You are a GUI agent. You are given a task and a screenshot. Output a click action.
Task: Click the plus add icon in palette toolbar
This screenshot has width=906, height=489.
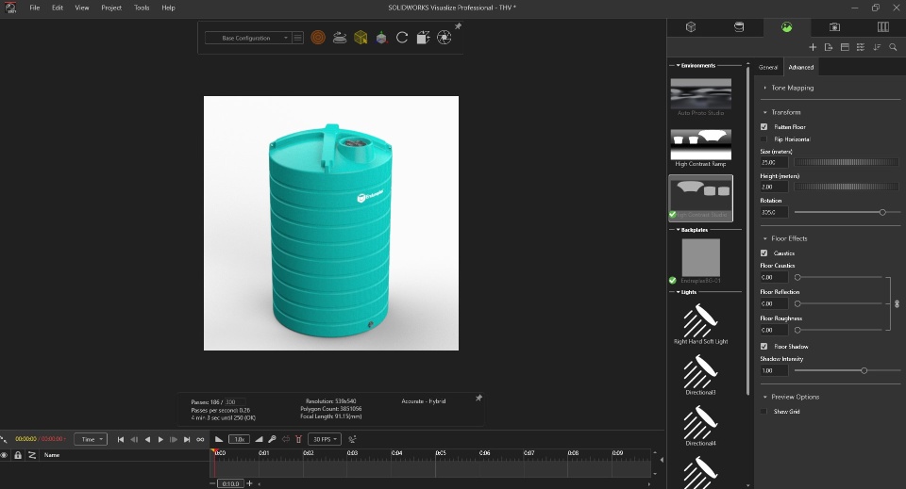click(x=813, y=47)
